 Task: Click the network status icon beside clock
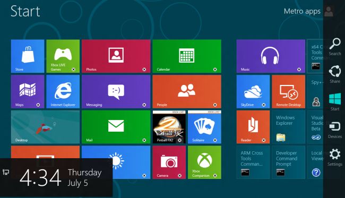tap(6, 172)
